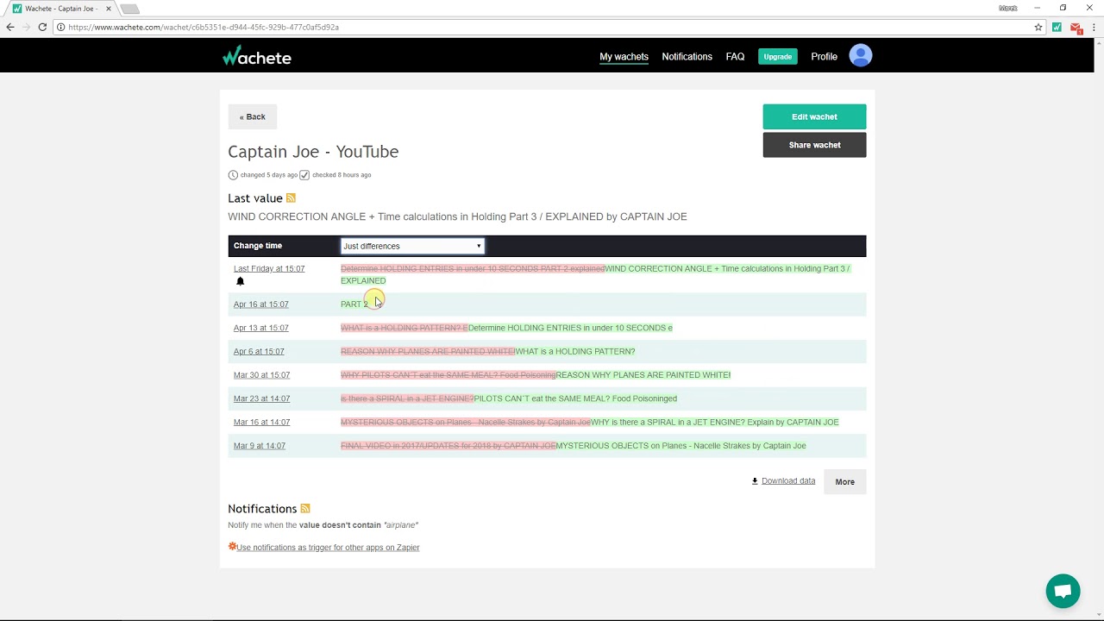Open the chat support bubble
The width and height of the screenshot is (1104, 621).
pos(1063,591)
